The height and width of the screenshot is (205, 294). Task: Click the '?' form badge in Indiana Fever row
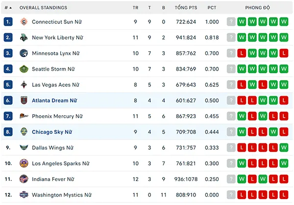pyautogui.click(x=231, y=179)
